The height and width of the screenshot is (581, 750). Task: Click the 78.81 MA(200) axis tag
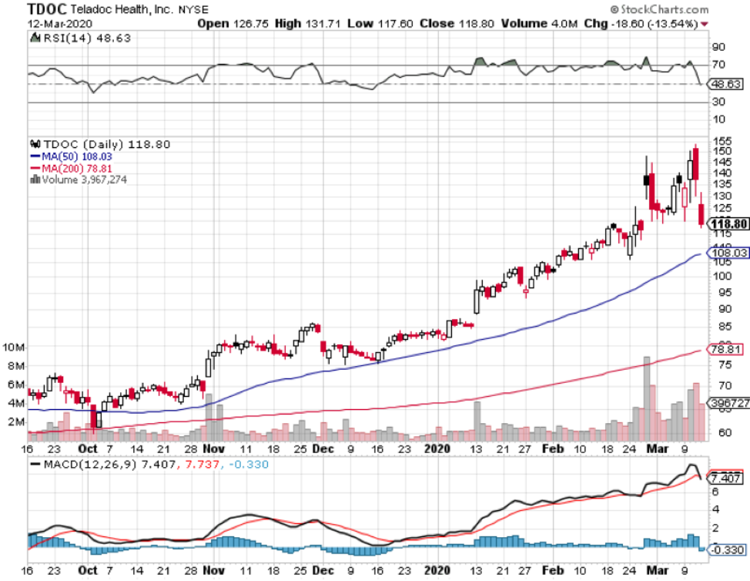click(x=725, y=349)
